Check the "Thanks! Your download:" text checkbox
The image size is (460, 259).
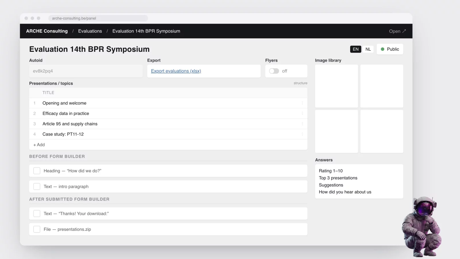click(x=37, y=214)
